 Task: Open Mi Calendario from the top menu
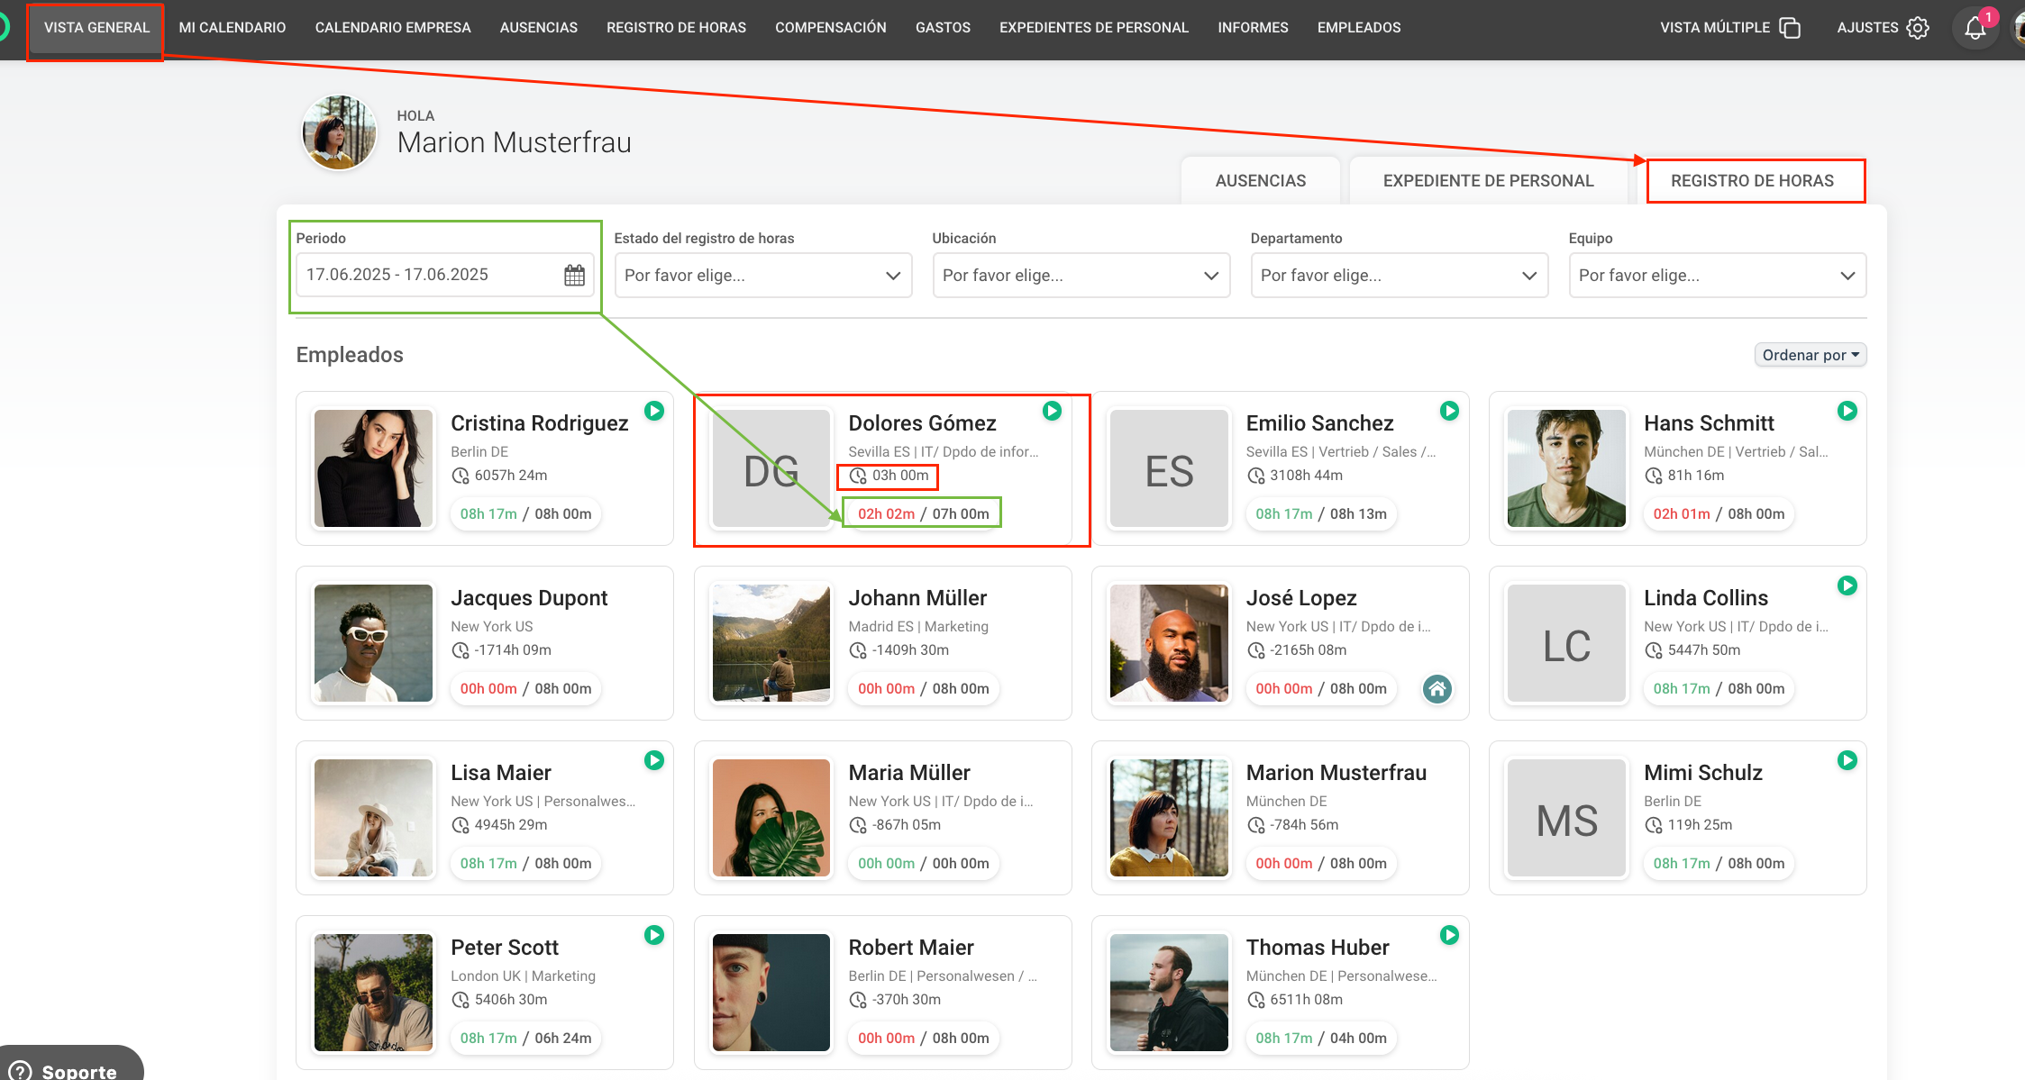(x=233, y=28)
